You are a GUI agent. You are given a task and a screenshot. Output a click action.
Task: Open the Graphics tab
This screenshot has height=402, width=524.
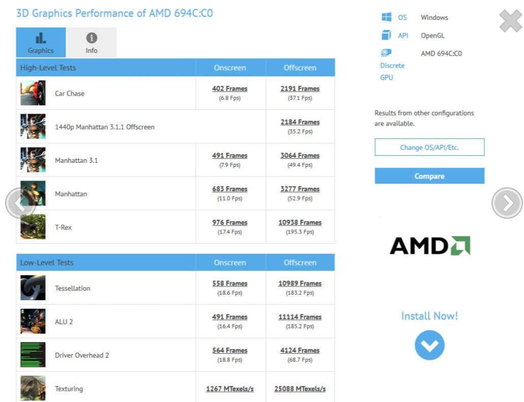41,43
